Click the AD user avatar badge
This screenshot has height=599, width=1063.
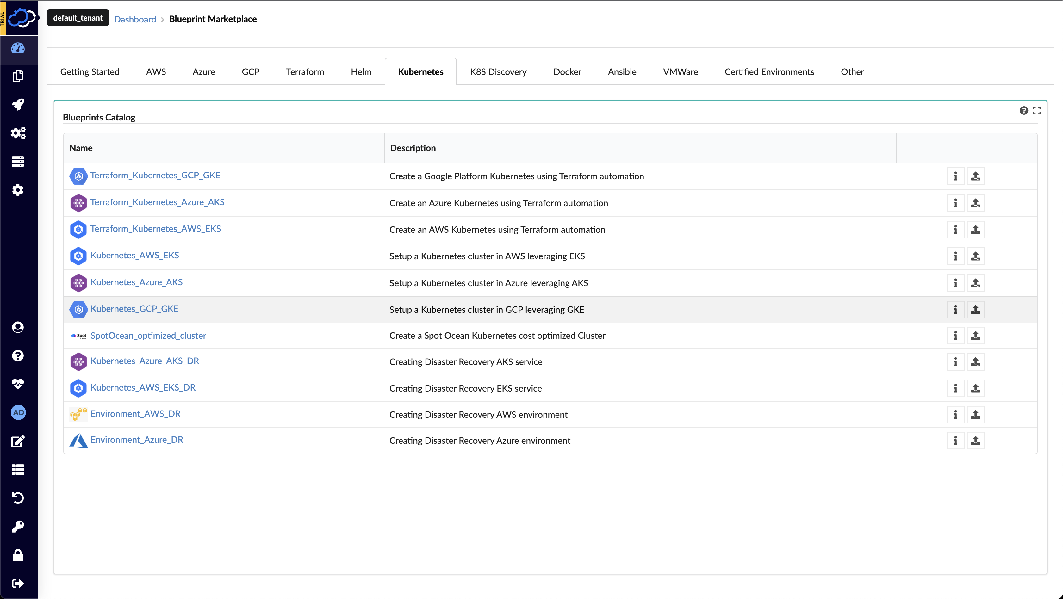point(18,412)
